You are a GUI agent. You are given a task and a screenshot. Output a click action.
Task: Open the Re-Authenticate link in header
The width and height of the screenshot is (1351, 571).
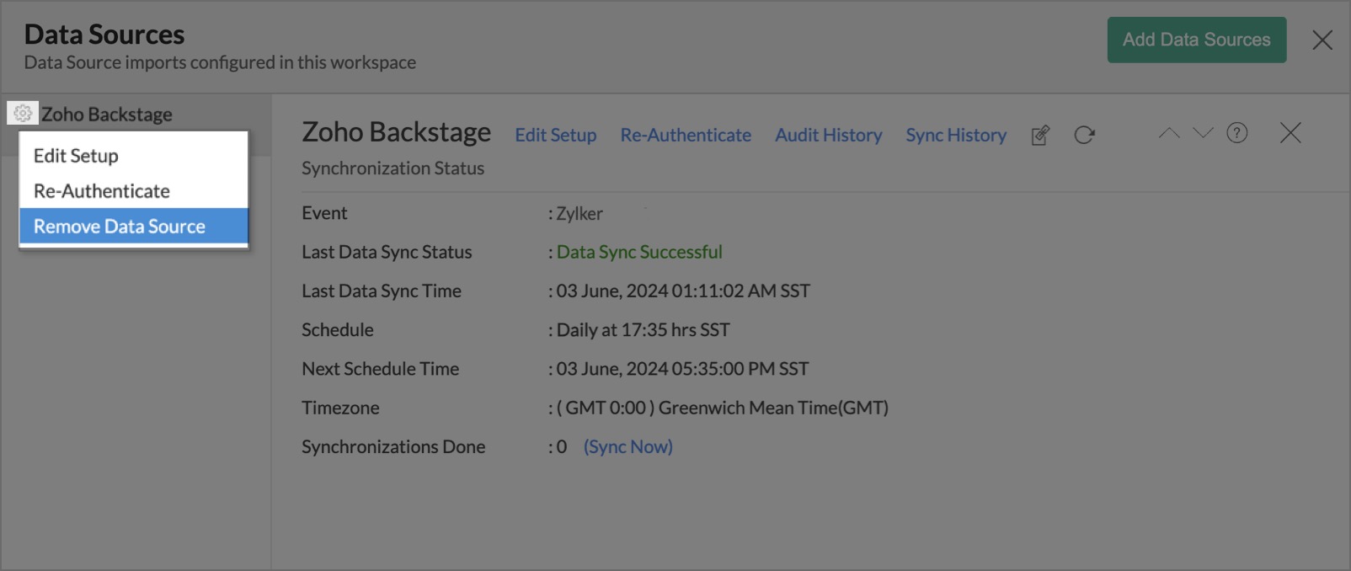click(686, 135)
